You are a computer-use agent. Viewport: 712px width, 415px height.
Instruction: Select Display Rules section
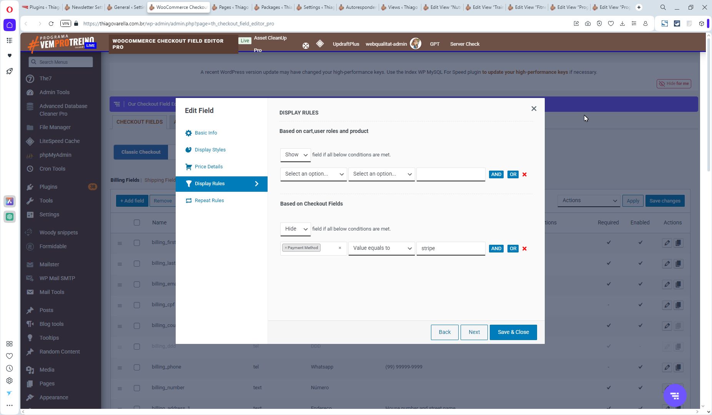point(221,184)
